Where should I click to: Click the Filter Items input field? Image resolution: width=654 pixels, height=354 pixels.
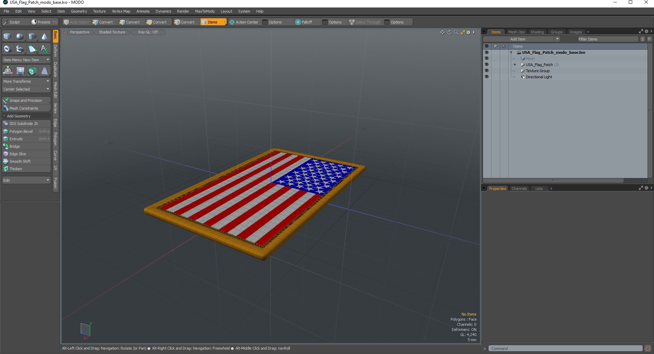click(608, 39)
